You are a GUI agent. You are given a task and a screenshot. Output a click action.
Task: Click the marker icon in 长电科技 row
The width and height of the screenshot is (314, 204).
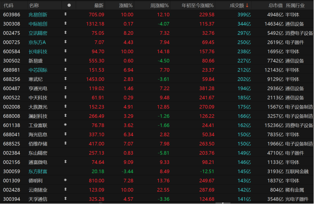[x=65, y=51]
